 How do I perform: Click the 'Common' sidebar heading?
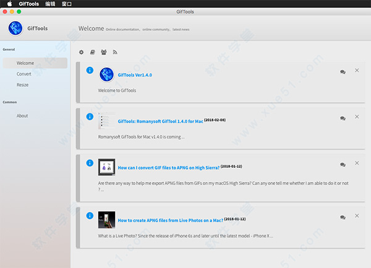click(10, 102)
